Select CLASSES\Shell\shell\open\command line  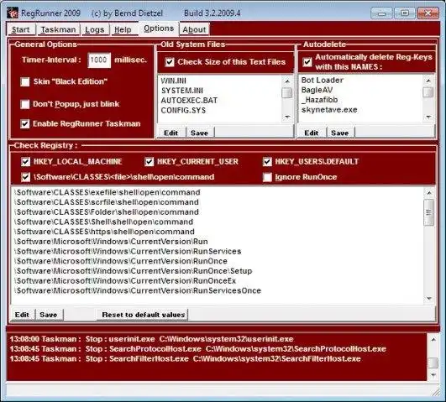tap(104, 222)
